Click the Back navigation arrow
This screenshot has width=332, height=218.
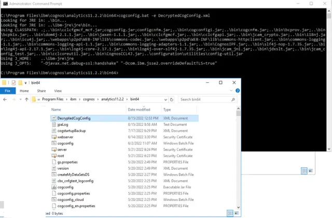pos(5,99)
